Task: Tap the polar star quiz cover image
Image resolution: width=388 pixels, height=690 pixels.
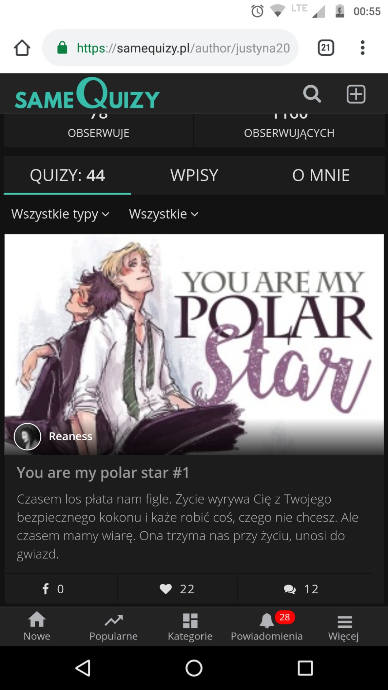Action: click(x=194, y=344)
